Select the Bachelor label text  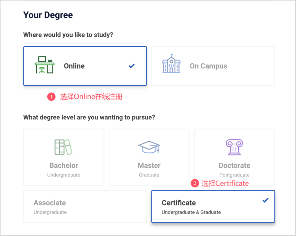[64, 165]
